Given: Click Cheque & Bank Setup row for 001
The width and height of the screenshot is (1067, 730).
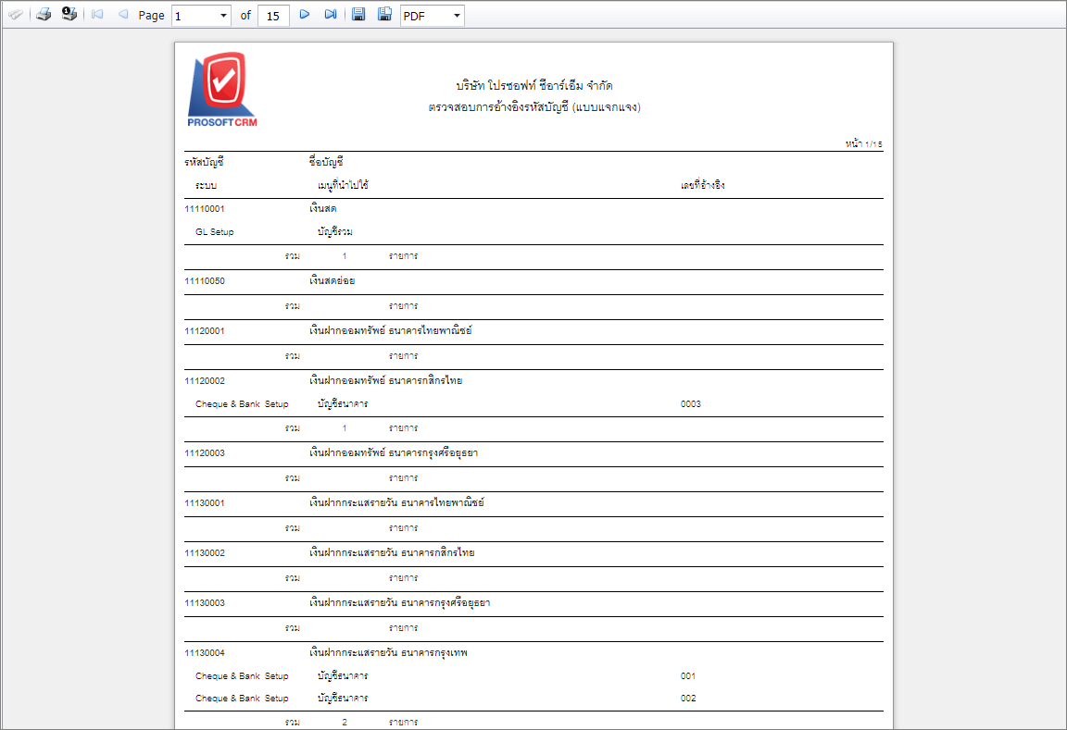Looking at the screenshot, I should 242,675.
